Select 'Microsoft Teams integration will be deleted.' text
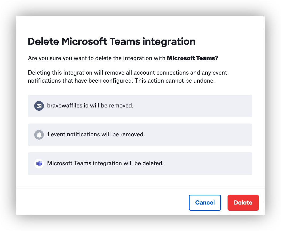 (105, 163)
